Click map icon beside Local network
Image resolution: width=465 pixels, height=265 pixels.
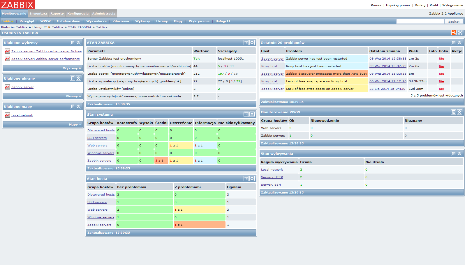click(x=7, y=115)
